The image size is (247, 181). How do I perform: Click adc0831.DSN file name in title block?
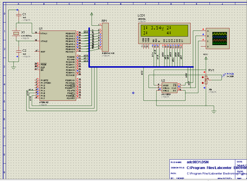pyautogui.click(x=197, y=162)
